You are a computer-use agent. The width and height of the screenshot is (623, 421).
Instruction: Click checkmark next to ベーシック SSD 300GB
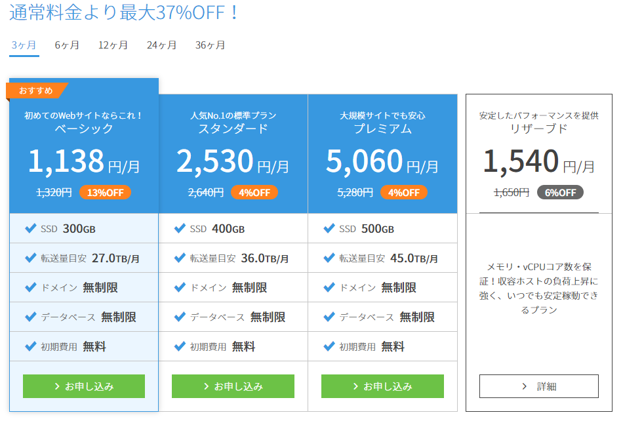[30, 228]
